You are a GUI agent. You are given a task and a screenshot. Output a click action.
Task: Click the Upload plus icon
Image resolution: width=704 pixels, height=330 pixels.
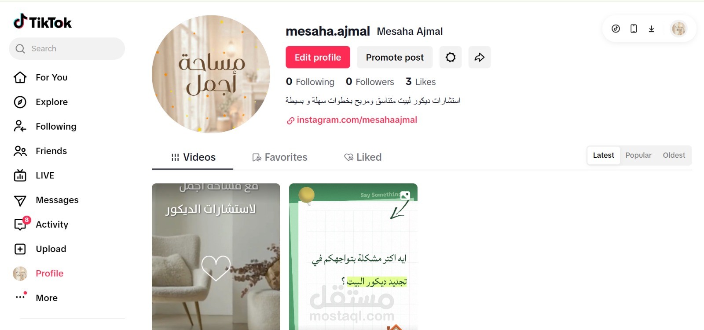coord(20,249)
